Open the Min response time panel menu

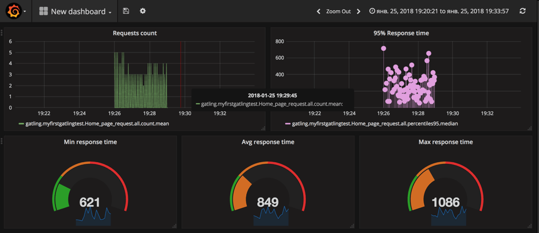click(91, 142)
